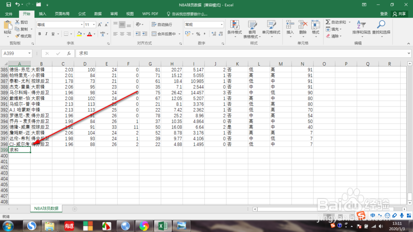
Task: Open Format as Table (套用表格格式)
Action: click(252, 29)
